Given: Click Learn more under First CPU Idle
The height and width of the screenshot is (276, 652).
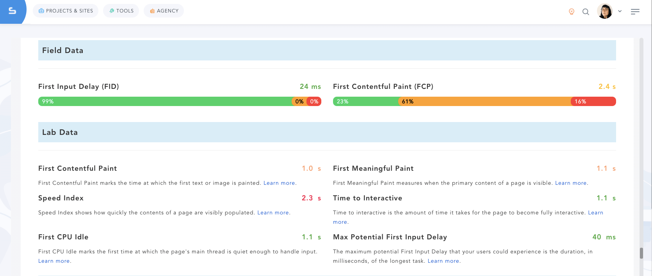Looking at the screenshot, I should click(x=54, y=261).
